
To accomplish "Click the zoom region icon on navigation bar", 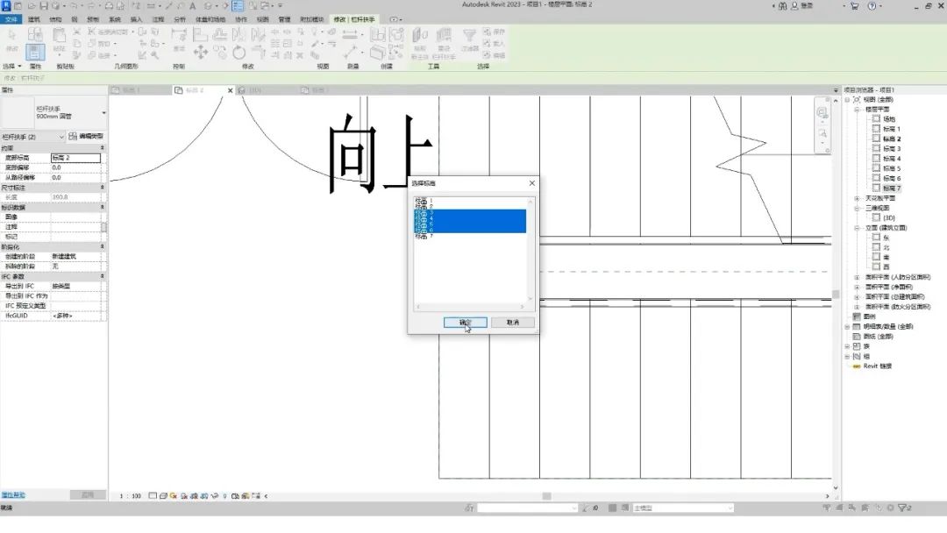I will pos(822,132).
